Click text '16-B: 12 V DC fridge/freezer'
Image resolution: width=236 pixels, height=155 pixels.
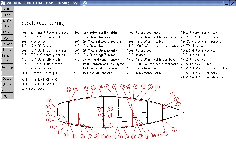pyautogui.click(x=94, y=55)
